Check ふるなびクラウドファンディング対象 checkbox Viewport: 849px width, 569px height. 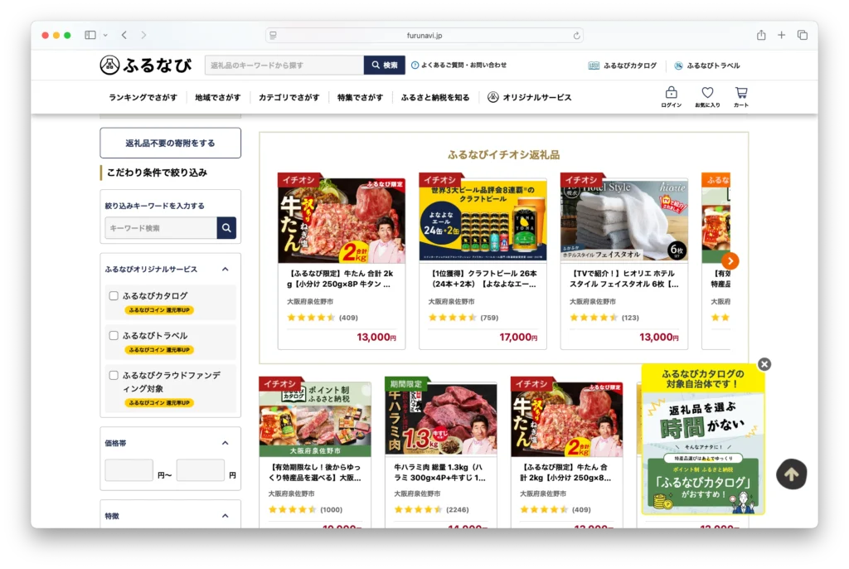point(114,375)
